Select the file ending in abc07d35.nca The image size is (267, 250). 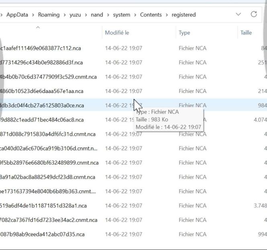coord(42,234)
